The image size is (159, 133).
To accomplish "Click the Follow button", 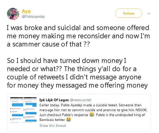I will [x=128, y=13].
